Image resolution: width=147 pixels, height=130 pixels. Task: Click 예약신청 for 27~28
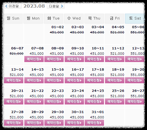click(14, 123)
